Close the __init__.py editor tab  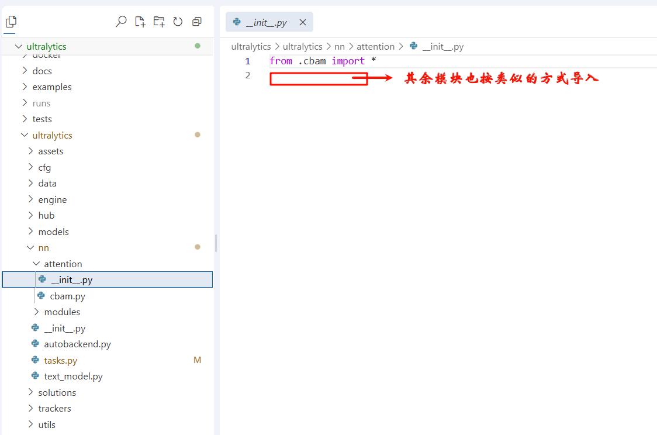click(x=303, y=22)
